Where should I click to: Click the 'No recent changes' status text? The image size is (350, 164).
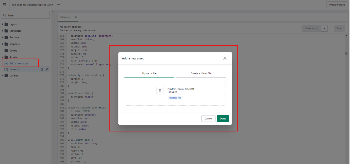[x=70, y=27]
